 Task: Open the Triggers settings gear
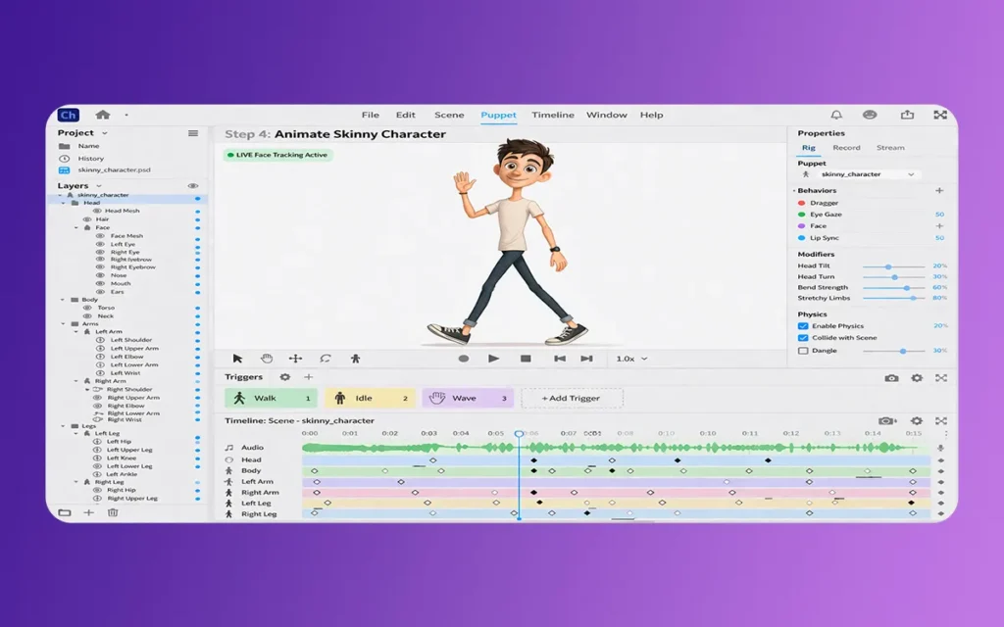pos(285,377)
